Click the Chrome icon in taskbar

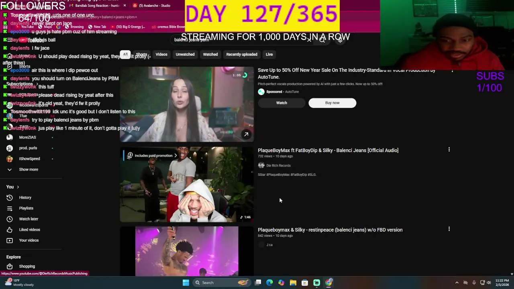point(328,283)
